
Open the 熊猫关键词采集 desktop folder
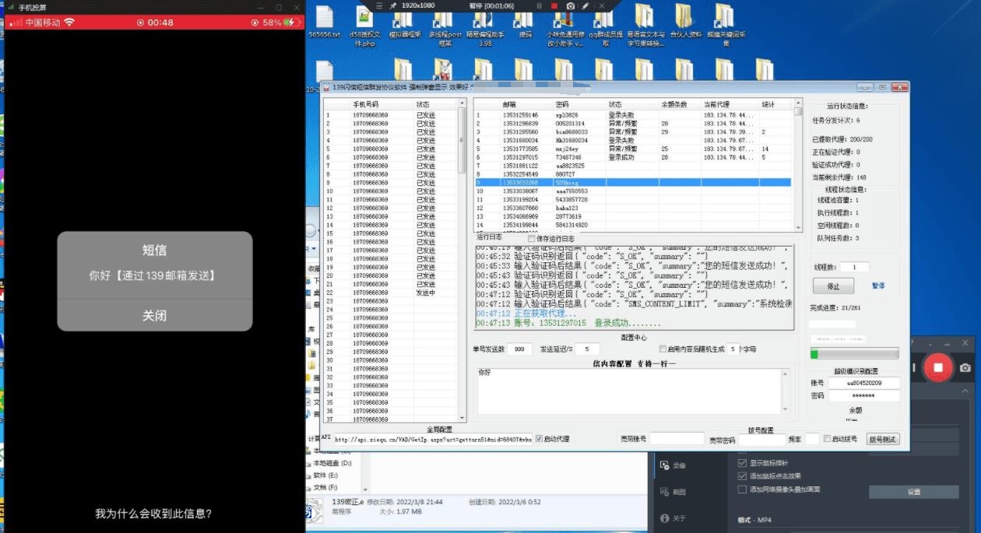click(x=726, y=25)
